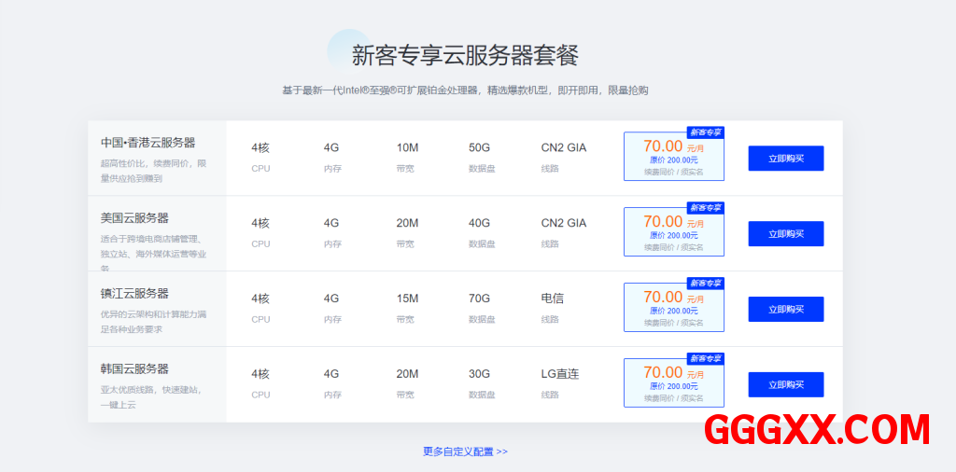Screen dimensions: 956x472
Task: Click 立即购买 for 中国香港云服务器
Action: click(x=785, y=159)
